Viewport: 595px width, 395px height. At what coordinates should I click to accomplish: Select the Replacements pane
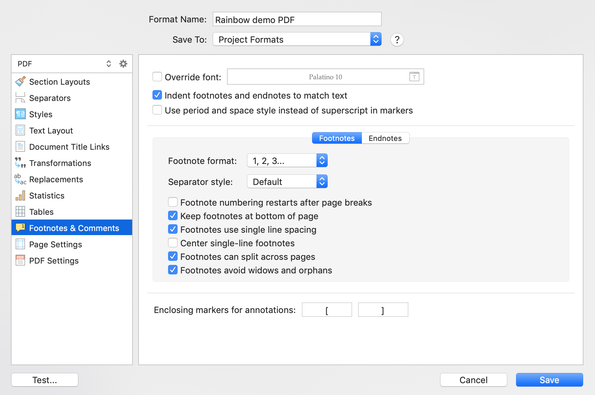point(72,179)
